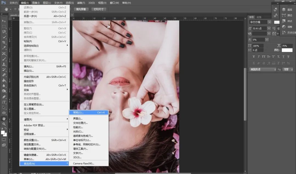
Task: Toggle Underline text style
Action: pos(283,57)
